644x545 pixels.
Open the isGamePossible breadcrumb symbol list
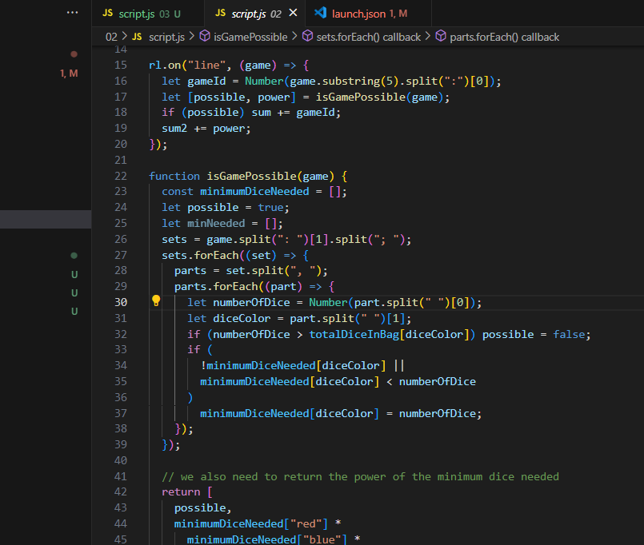250,37
